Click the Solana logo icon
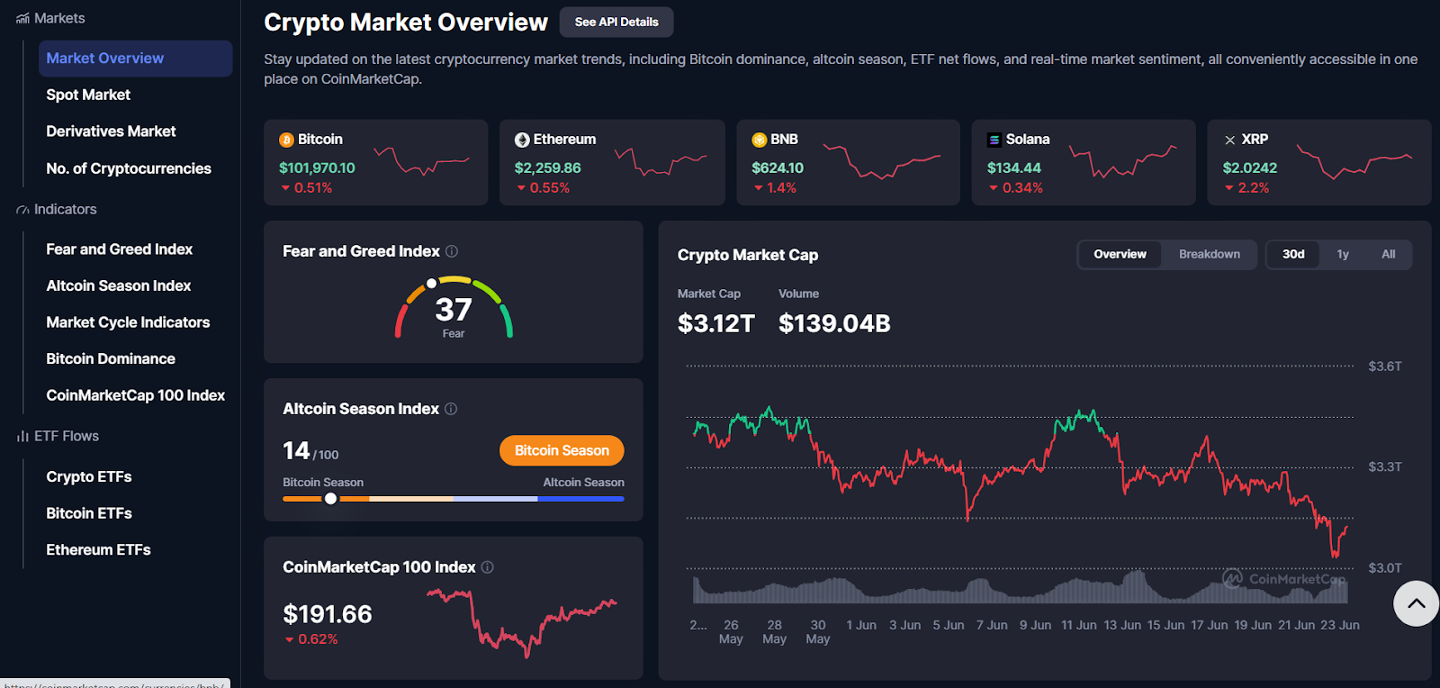This screenshot has width=1440, height=688. [994, 140]
